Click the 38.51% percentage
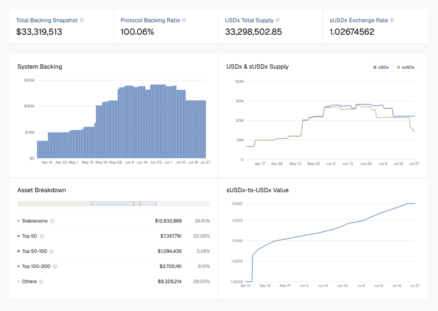Image resolution: width=438 pixels, height=311 pixels. pyautogui.click(x=202, y=221)
